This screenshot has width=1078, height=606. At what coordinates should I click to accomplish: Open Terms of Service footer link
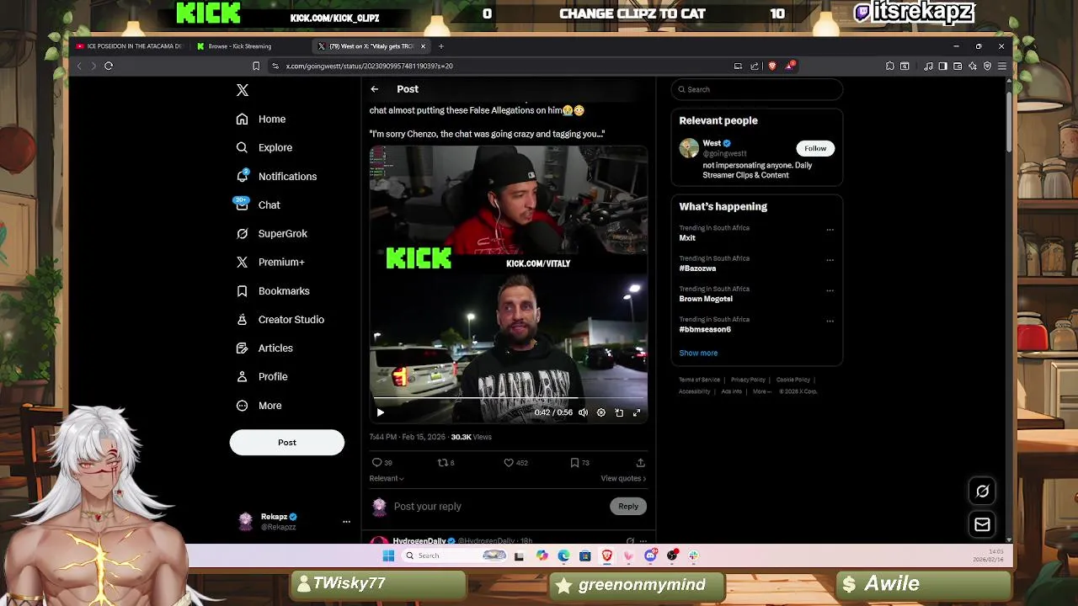700,380
